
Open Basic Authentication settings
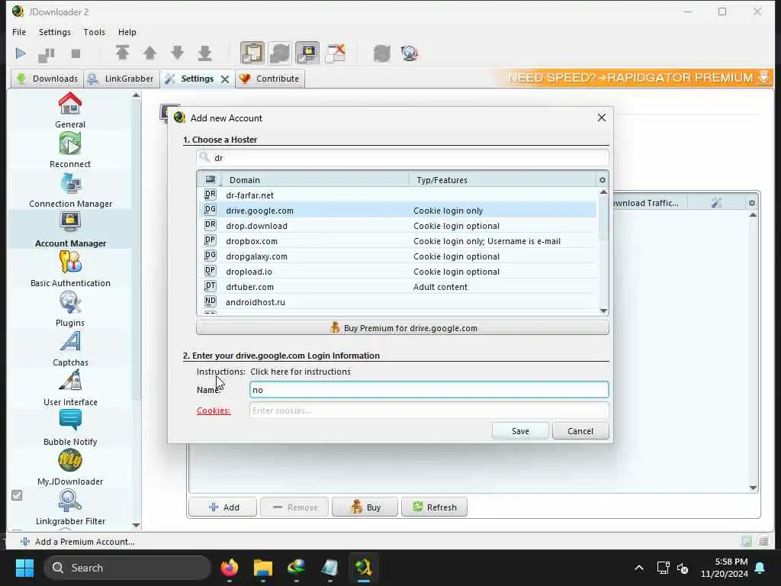(x=70, y=269)
